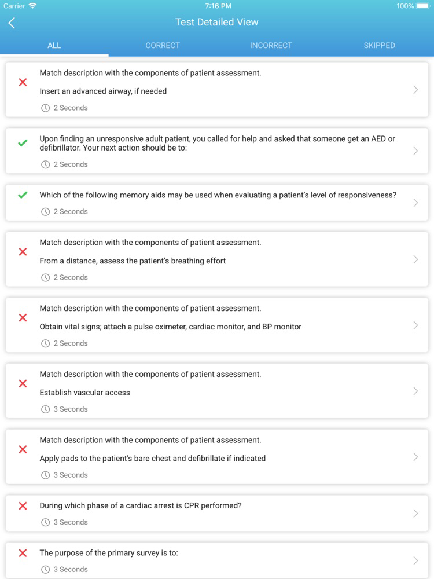
Task: Switch to the CORRECT tab
Action: (x=163, y=45)
